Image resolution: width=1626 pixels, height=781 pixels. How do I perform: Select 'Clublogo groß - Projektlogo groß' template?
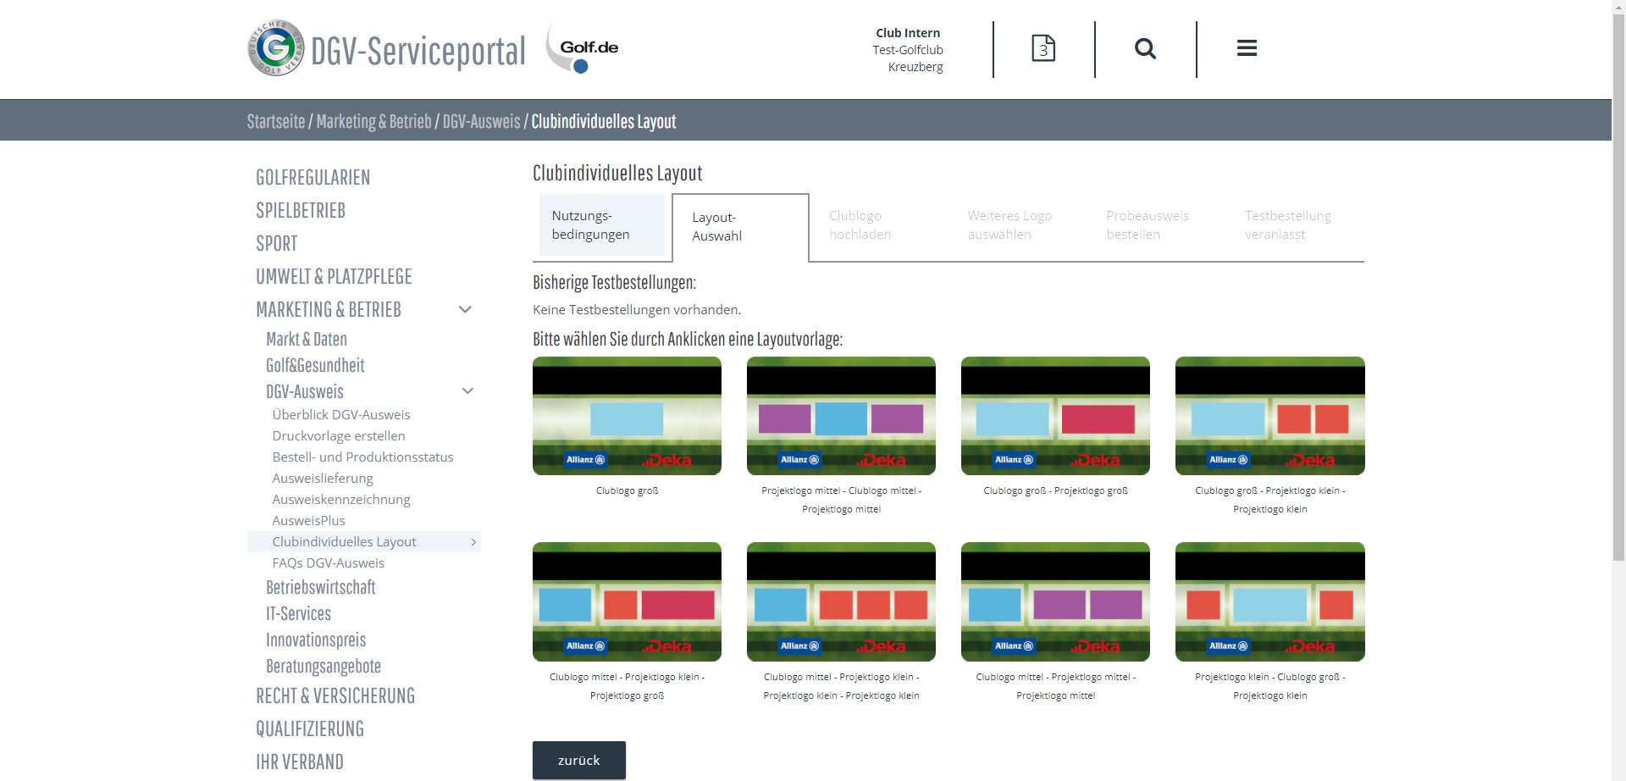coord(1055,416)
